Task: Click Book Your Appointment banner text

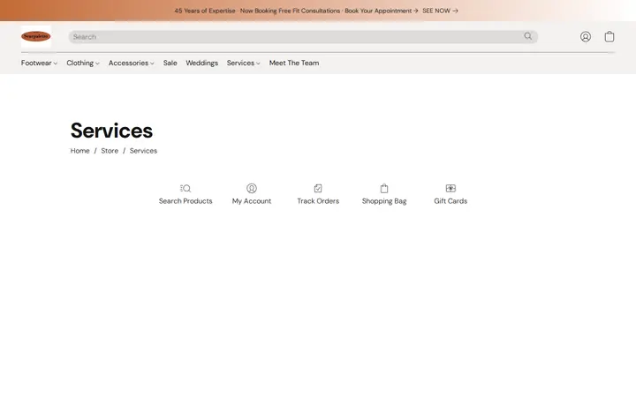Action: 382,11
